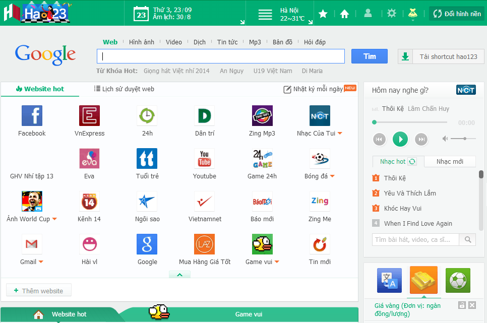Select the Tin tức search tab
Viewport: 487px width, 323px height.
(x=227, y=42)
